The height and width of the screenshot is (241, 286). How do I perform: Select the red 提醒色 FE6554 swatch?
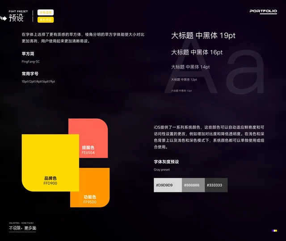coord(93,138)
